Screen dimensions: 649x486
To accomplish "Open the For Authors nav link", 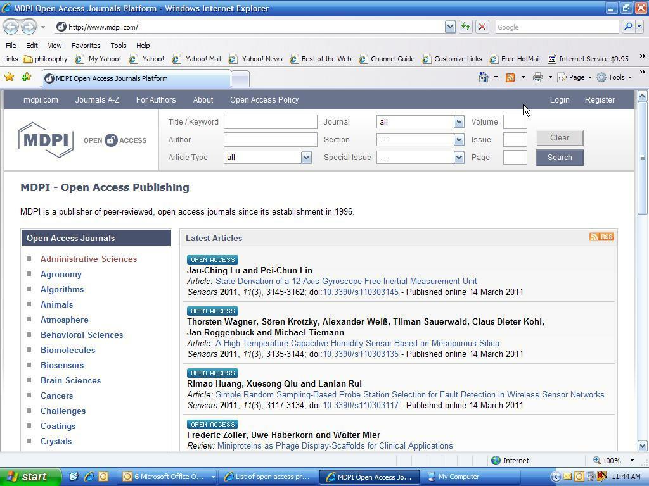I will pos(156,99).
